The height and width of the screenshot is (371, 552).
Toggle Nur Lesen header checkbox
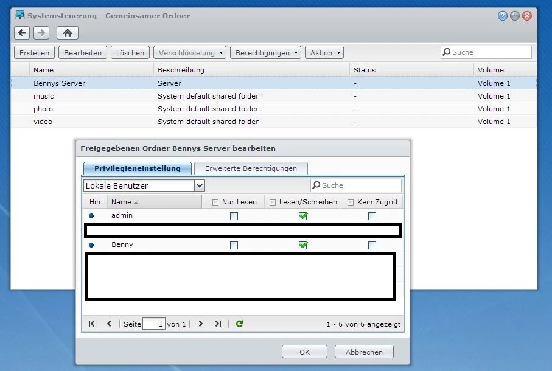point(215,203)
